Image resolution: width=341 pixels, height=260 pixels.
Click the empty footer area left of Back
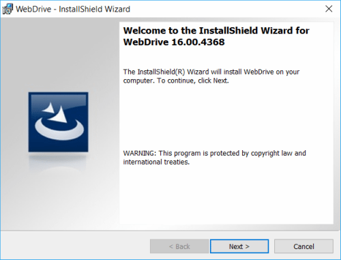click(x=75, y=246)
